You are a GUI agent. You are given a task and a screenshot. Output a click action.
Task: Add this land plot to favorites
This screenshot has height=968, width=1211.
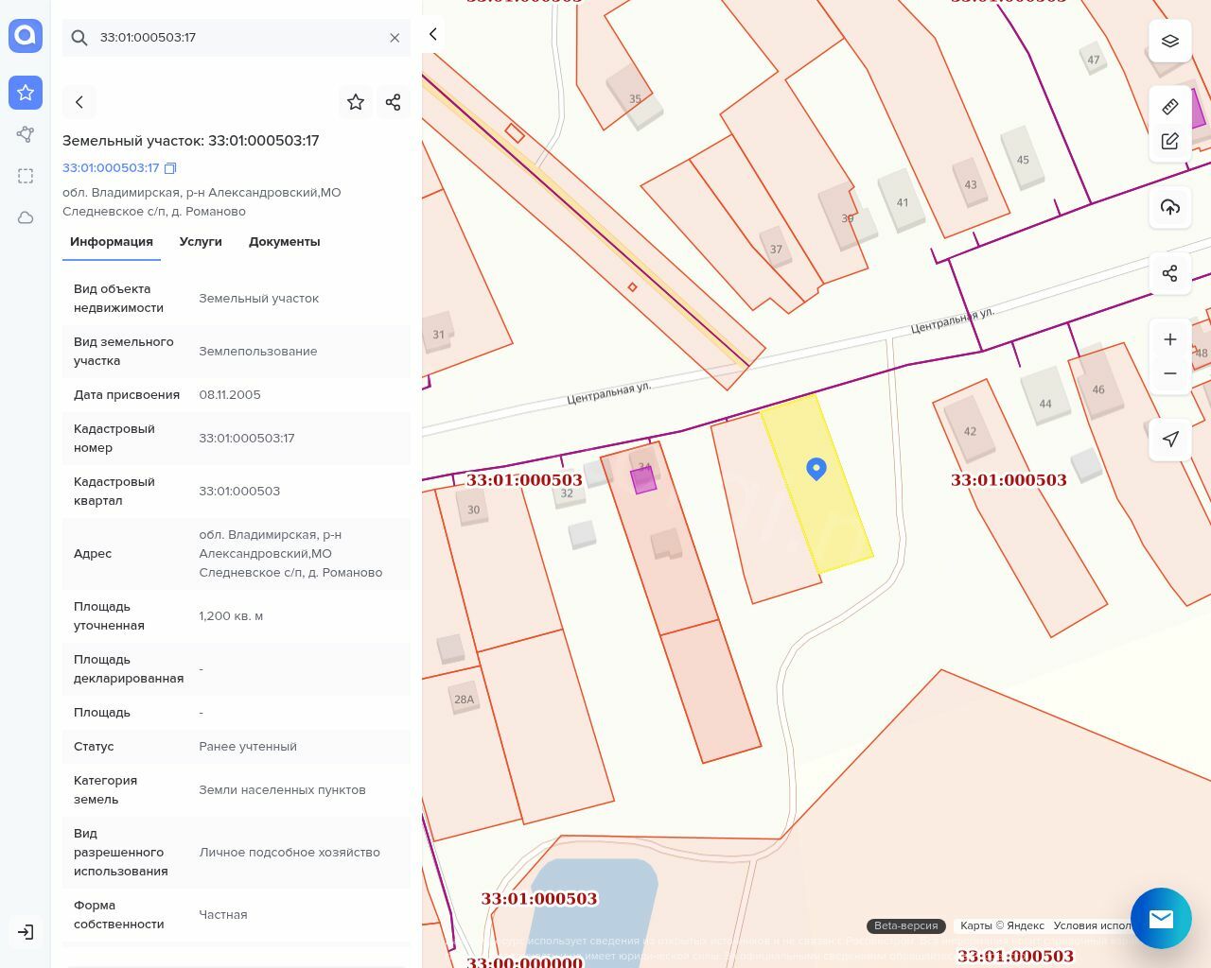tap(356, 102)
